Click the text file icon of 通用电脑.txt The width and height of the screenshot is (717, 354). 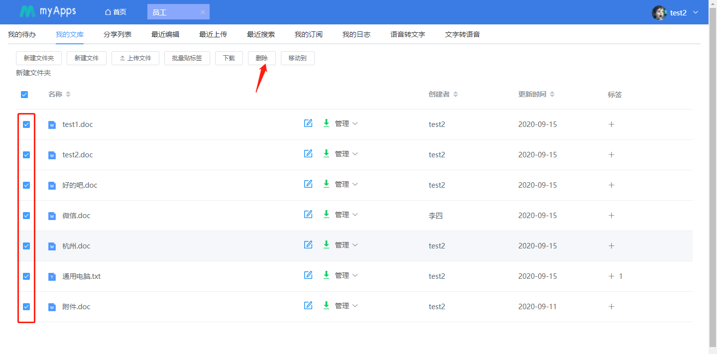[52, 277]
